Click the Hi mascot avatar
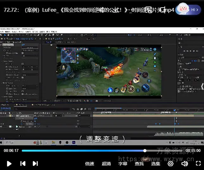 coord(183,10)
